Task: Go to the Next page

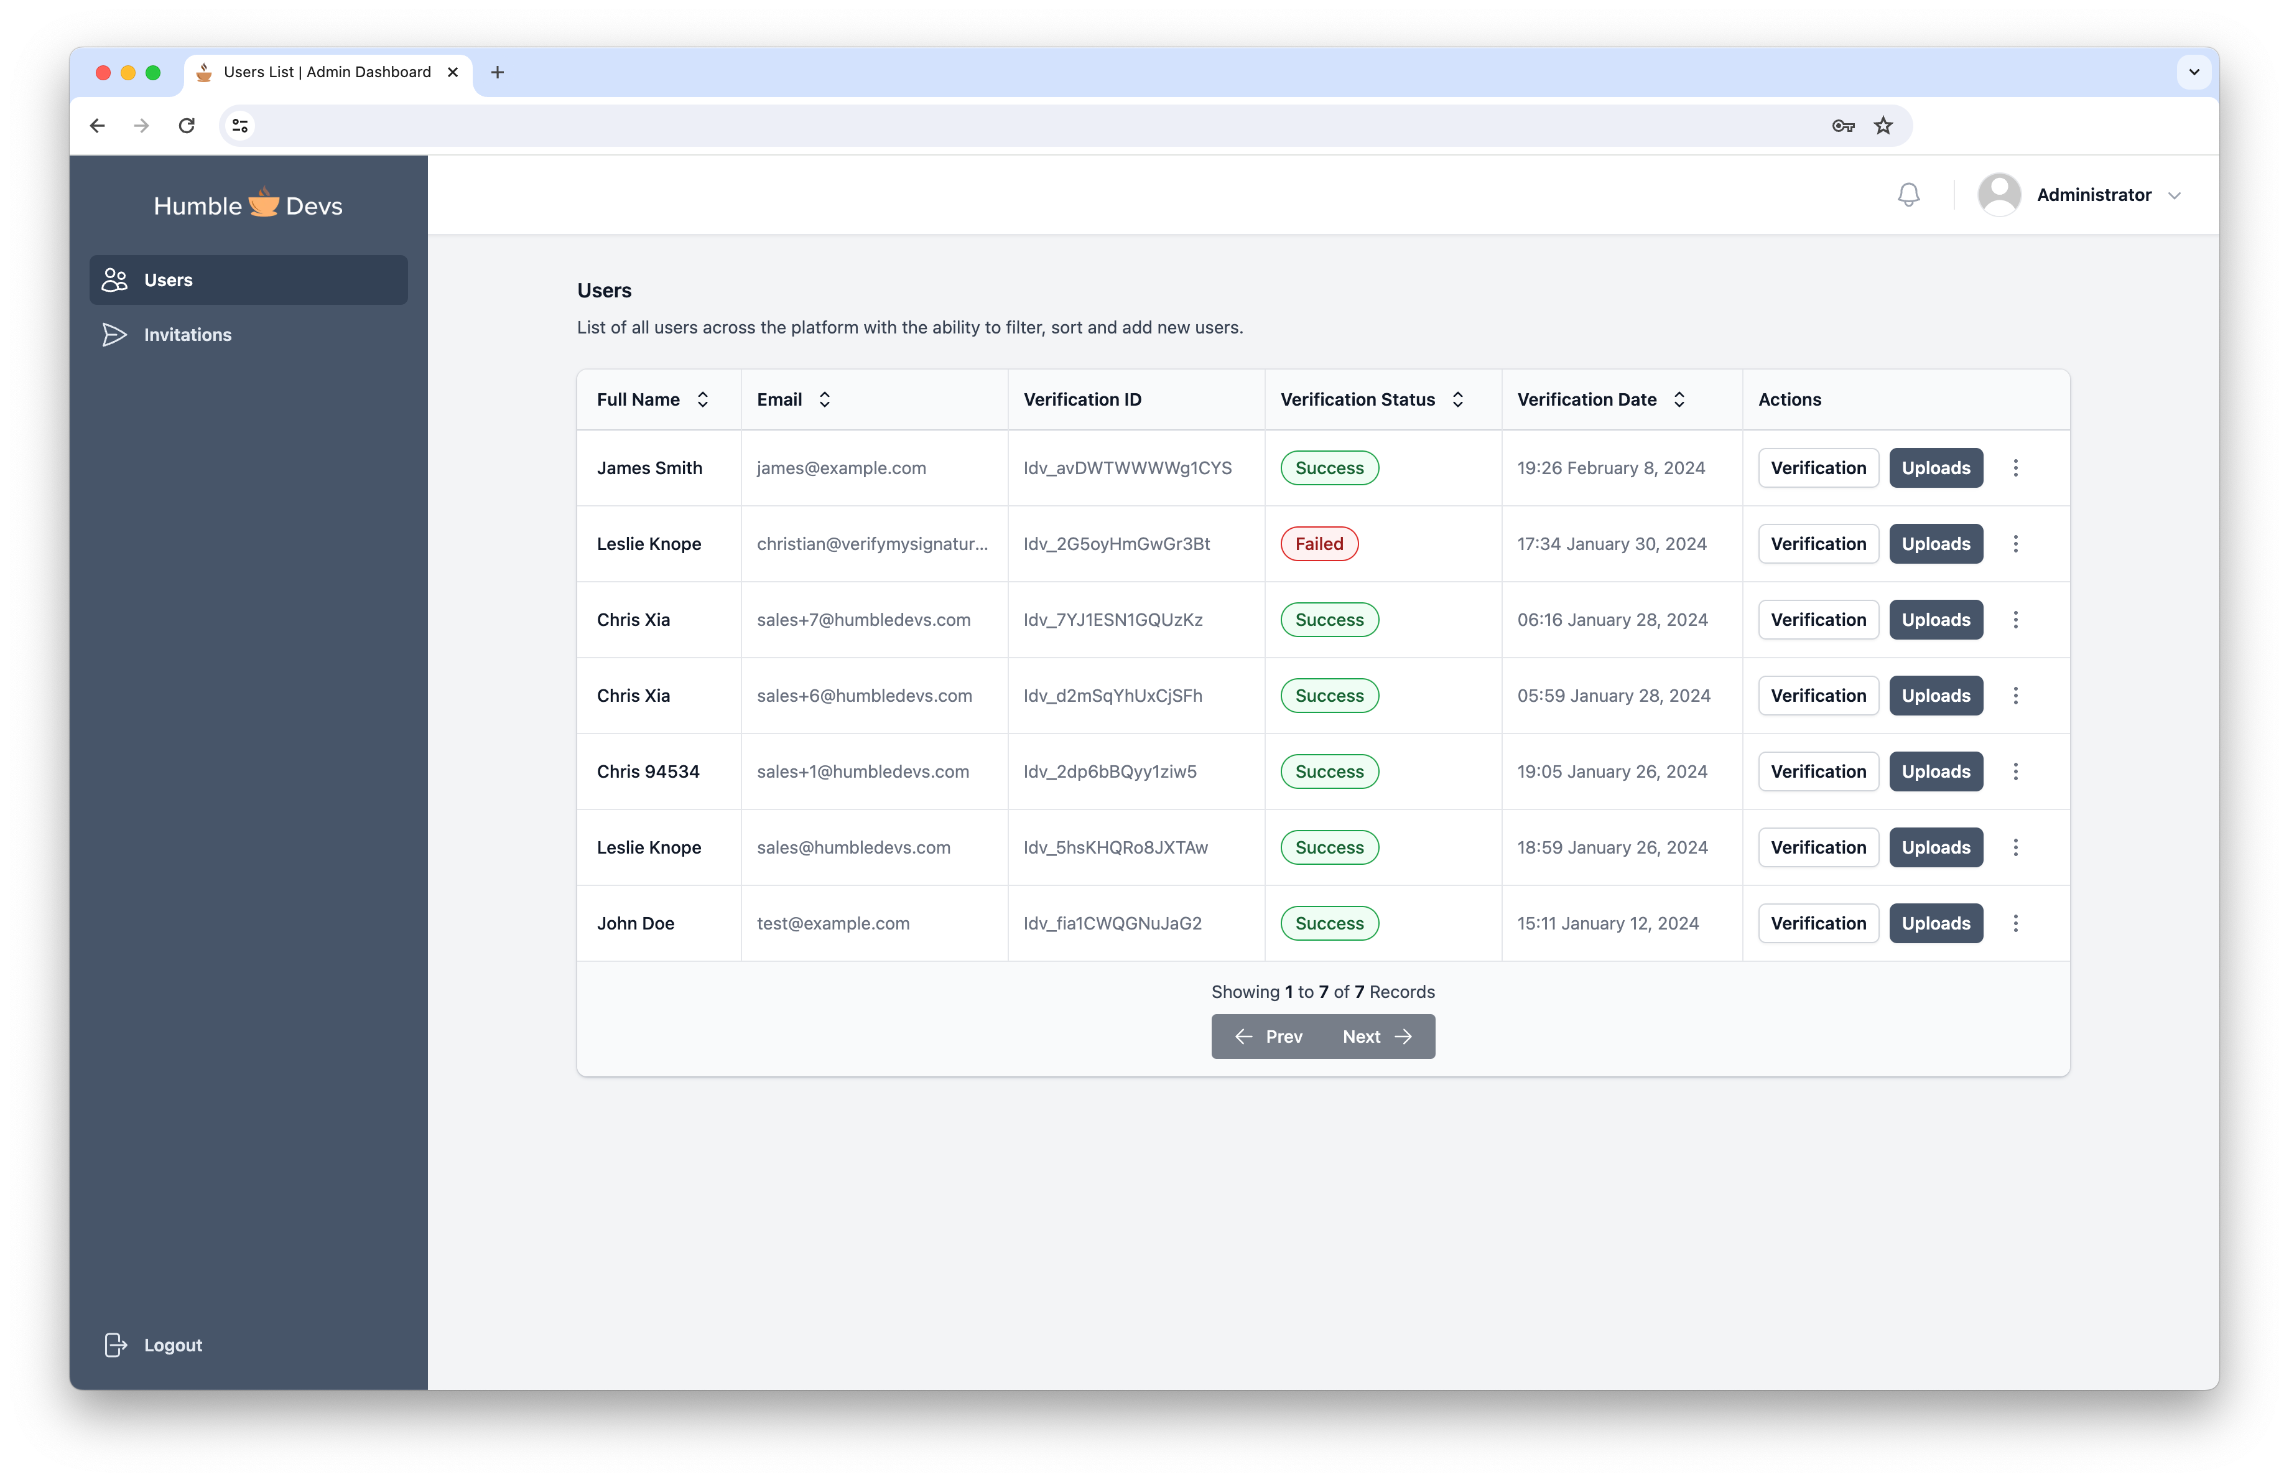Action: click(x=1379, y=1037)
